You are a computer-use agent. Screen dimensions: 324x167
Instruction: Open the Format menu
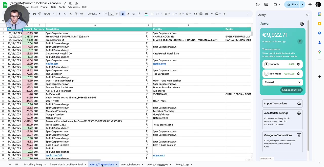[x=44, y=7]
